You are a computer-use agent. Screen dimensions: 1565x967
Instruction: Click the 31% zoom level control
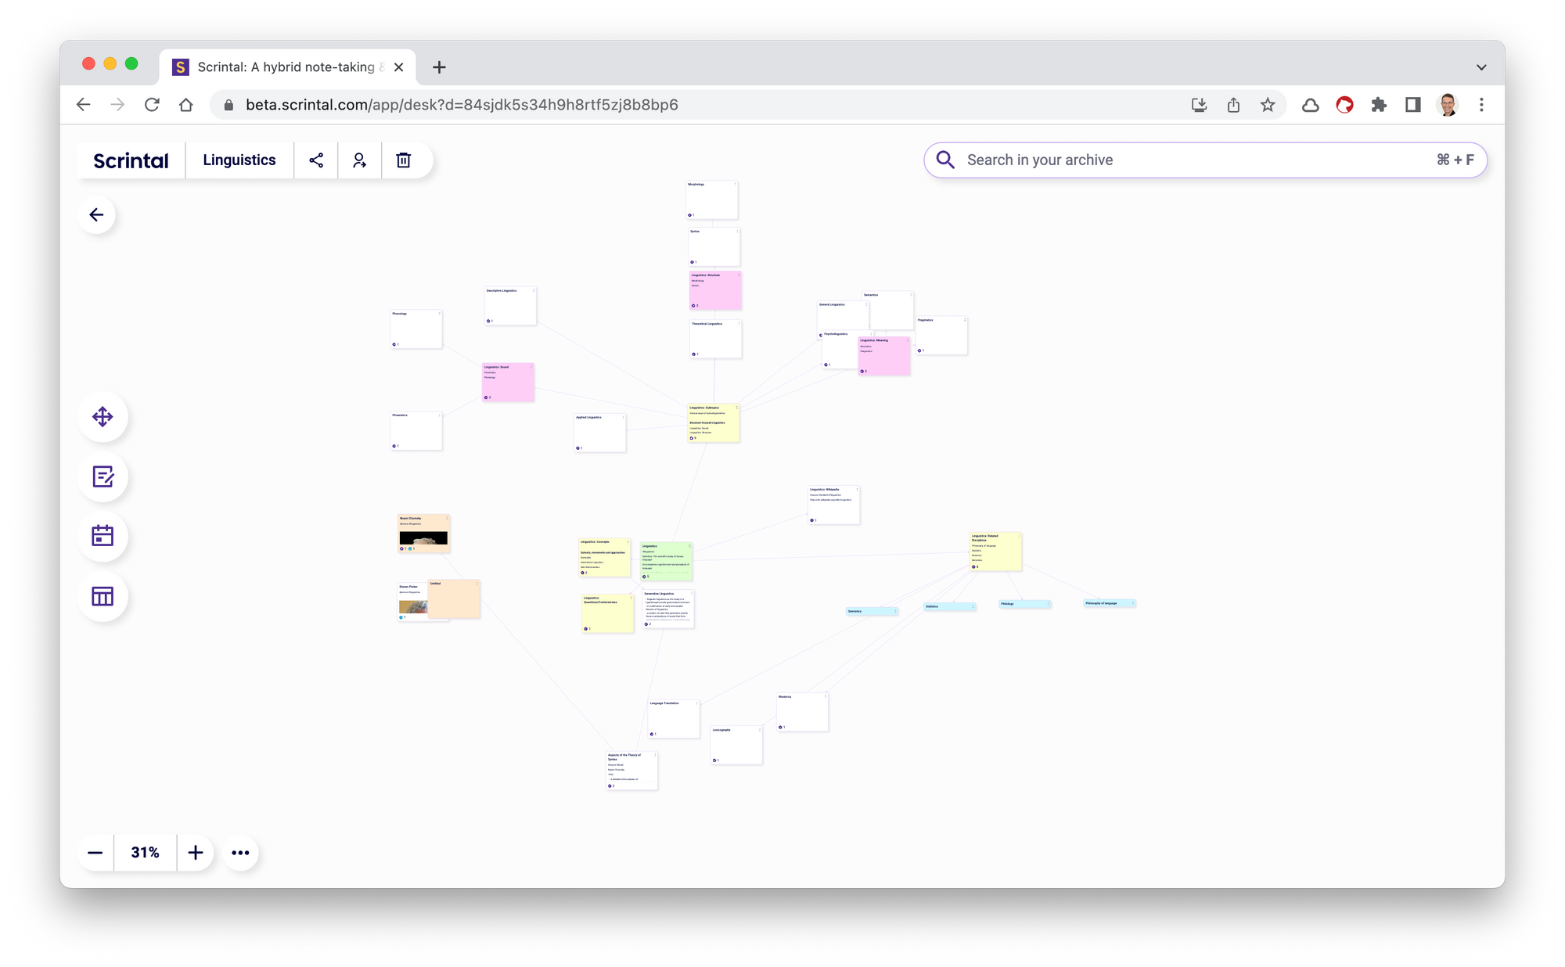coord(145,852)
